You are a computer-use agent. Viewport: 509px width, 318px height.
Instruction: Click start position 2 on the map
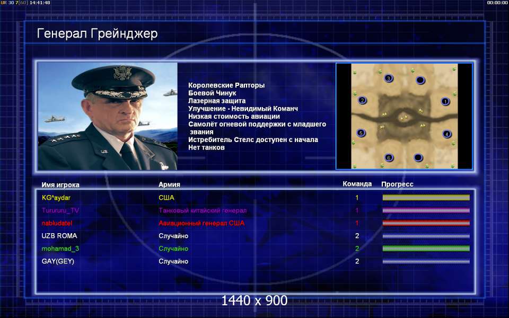[x=362, y=100]
